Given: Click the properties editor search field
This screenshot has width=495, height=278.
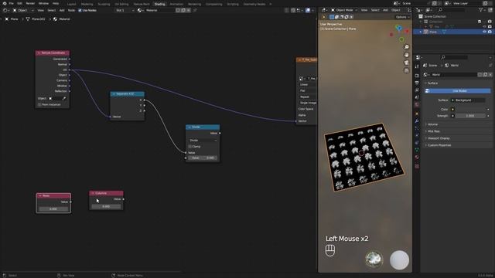Looking at the screenshot, I should pyautogui.click(x=455, y=57).
